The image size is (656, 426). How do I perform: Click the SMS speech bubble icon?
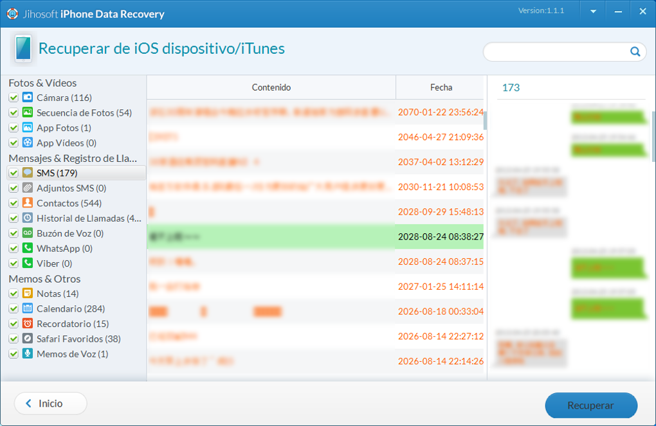(x=28, y=172)
